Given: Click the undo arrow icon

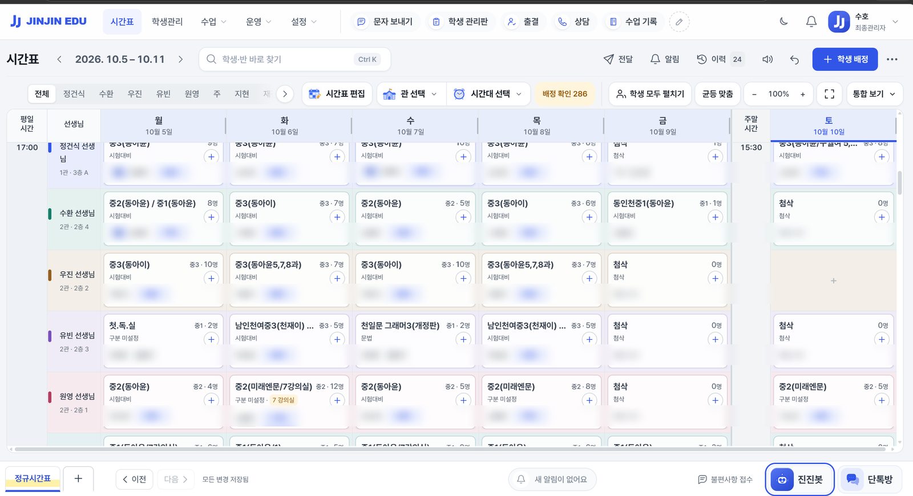Looking at the screenshot, I should [x=794, y=59].
